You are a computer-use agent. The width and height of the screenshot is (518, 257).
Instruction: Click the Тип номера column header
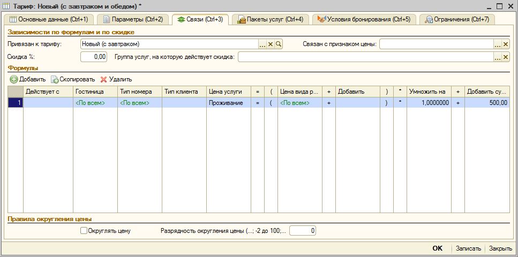tap(140, 92)
